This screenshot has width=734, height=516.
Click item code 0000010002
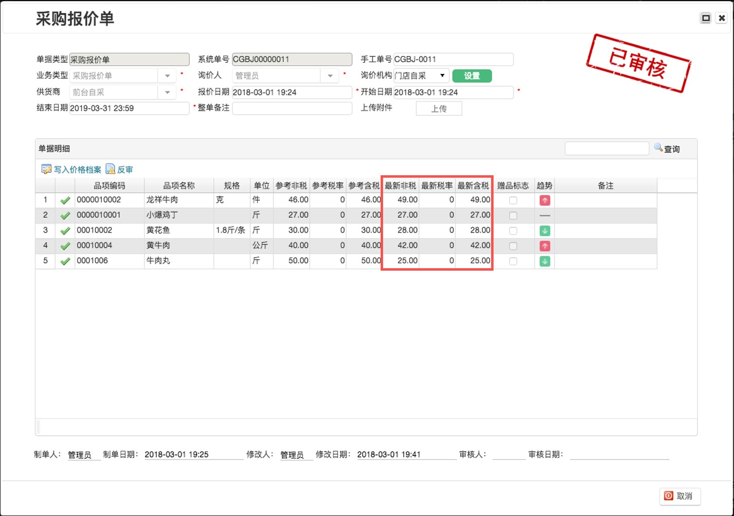(99, 200)
